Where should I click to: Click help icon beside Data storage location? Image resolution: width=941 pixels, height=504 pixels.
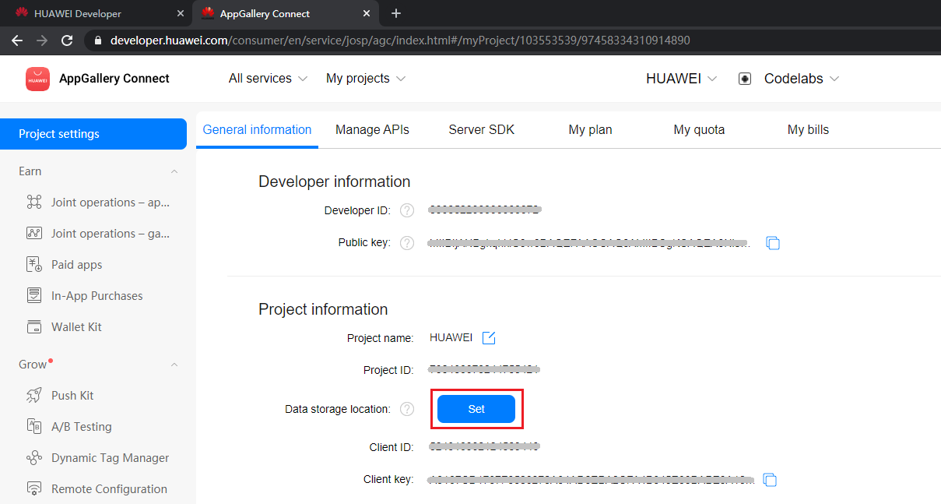point(407,409)
